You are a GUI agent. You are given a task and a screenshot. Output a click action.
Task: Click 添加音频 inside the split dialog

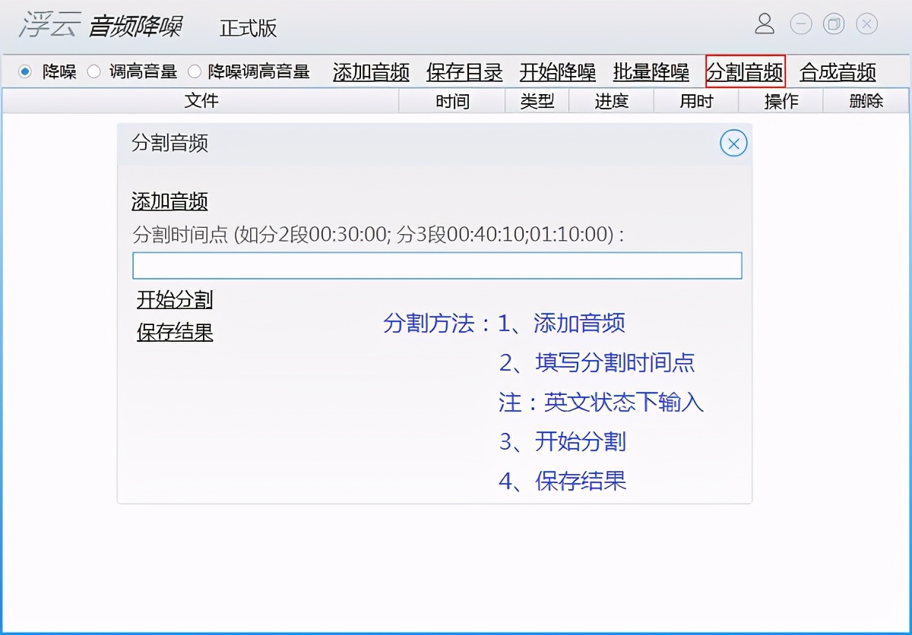pos(169,202)
